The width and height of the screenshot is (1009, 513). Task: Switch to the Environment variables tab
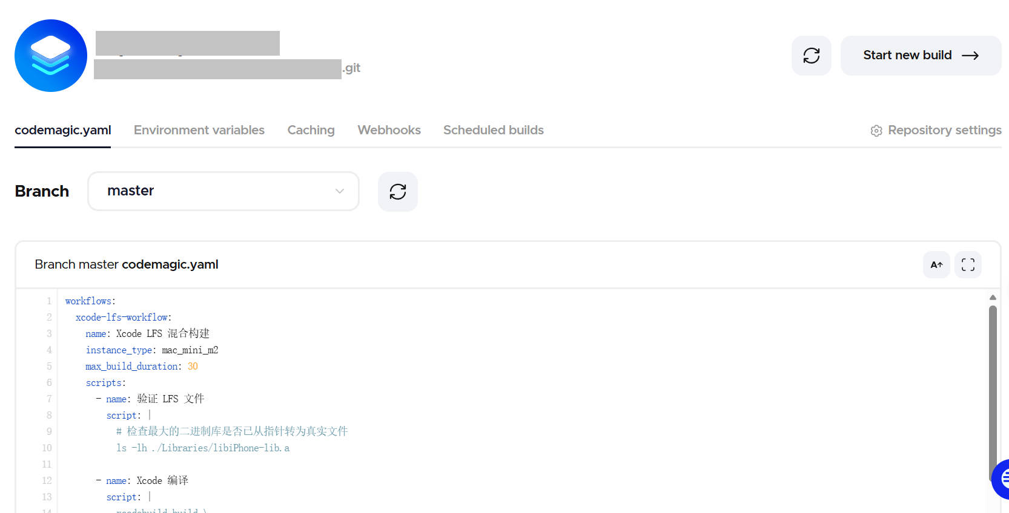(199, 130)
